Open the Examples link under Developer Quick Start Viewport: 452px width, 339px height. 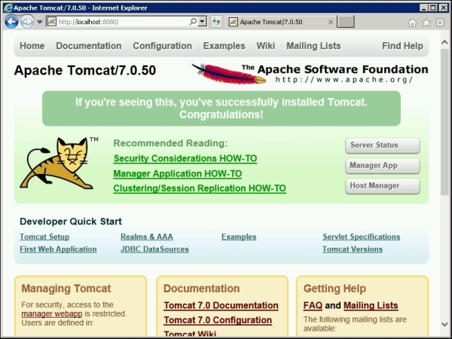pos(239,237)
